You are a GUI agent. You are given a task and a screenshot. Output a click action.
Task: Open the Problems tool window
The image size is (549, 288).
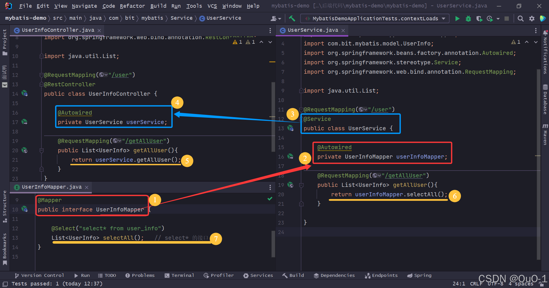(x=140, y=275)
